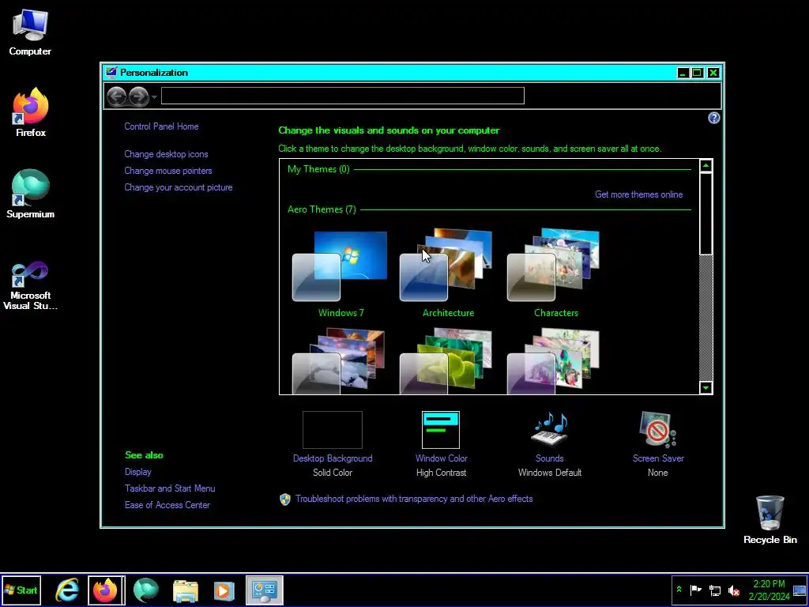Click the taskbar clock showing 2:20 PM
Screen dimensions: 809x607
point(769,590)
